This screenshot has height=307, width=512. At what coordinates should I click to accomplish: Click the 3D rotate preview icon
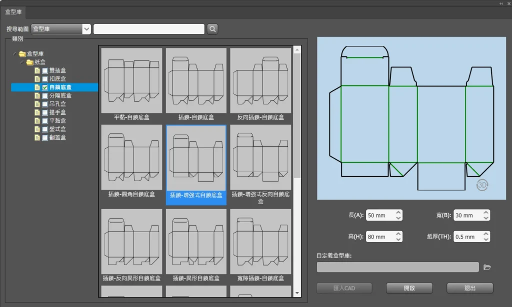click(x=482, y=185)
